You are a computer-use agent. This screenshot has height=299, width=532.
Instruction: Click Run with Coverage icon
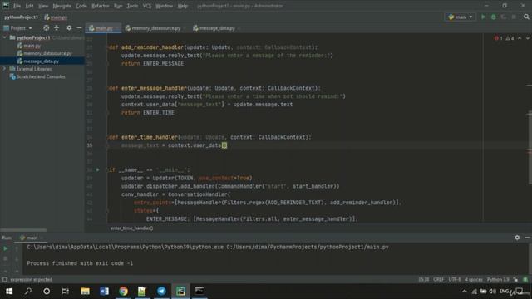coord(504,17)
